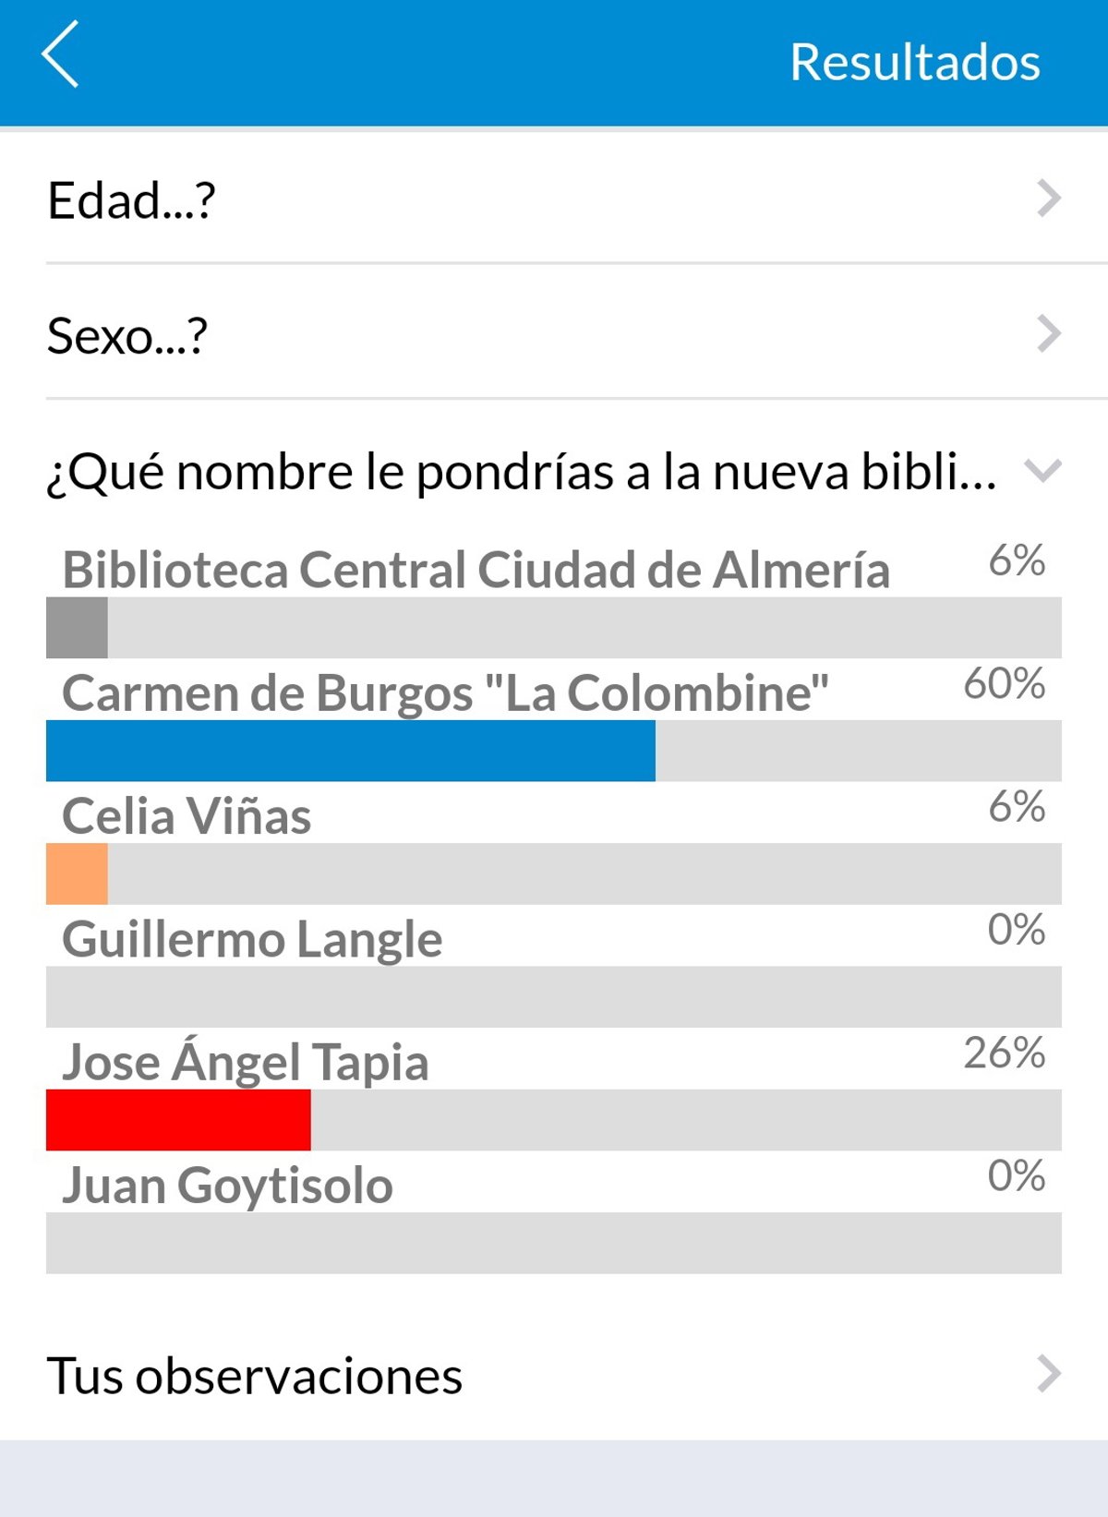
Task: Click the red Jose Ángel Tapia bar
Action: pos(178,1120)
